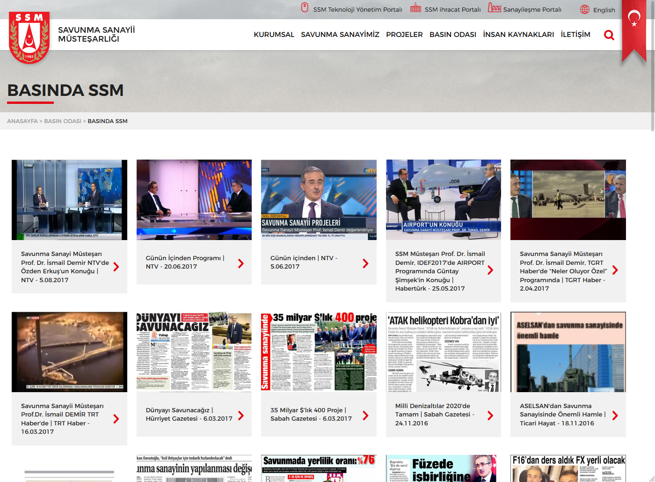The width and height of the screenshot is (655, 482).
Task: Open the PROJELER menu
Action: pos(404,35)
